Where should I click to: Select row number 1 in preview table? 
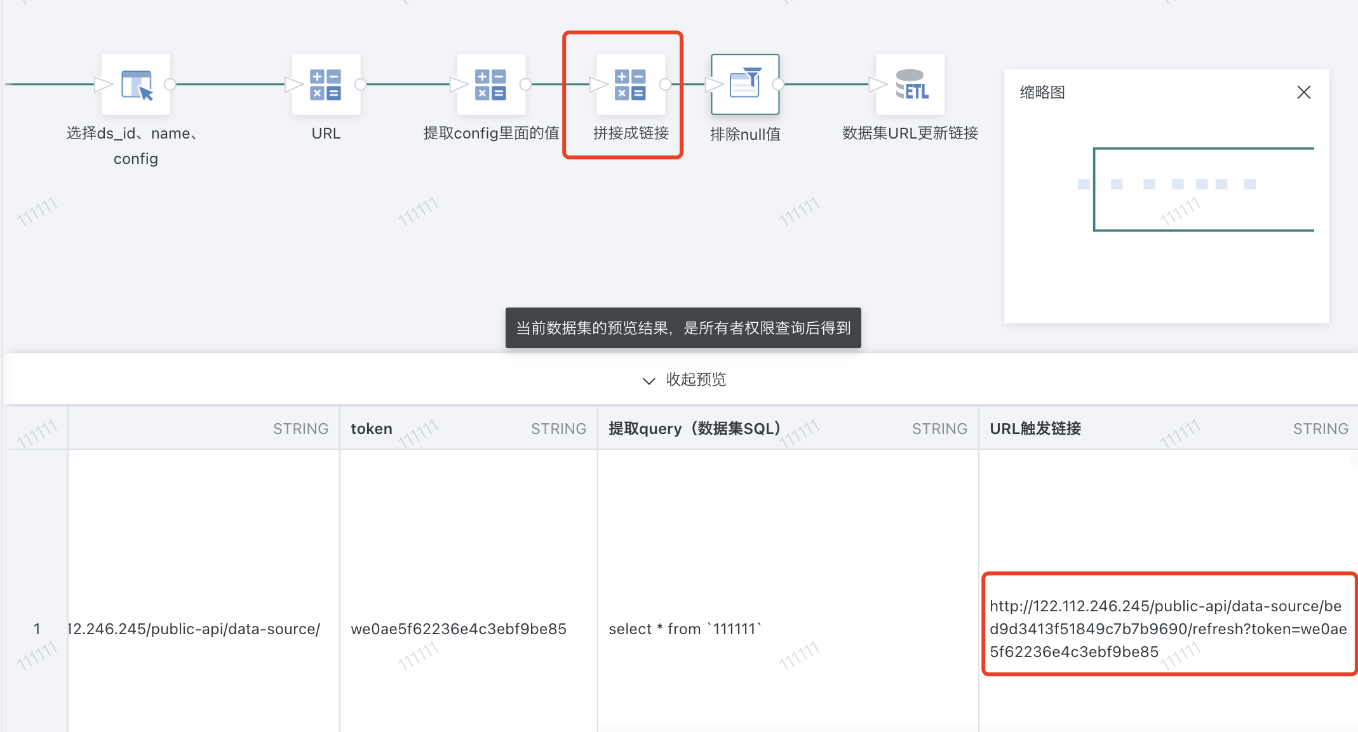pos(37,629)
